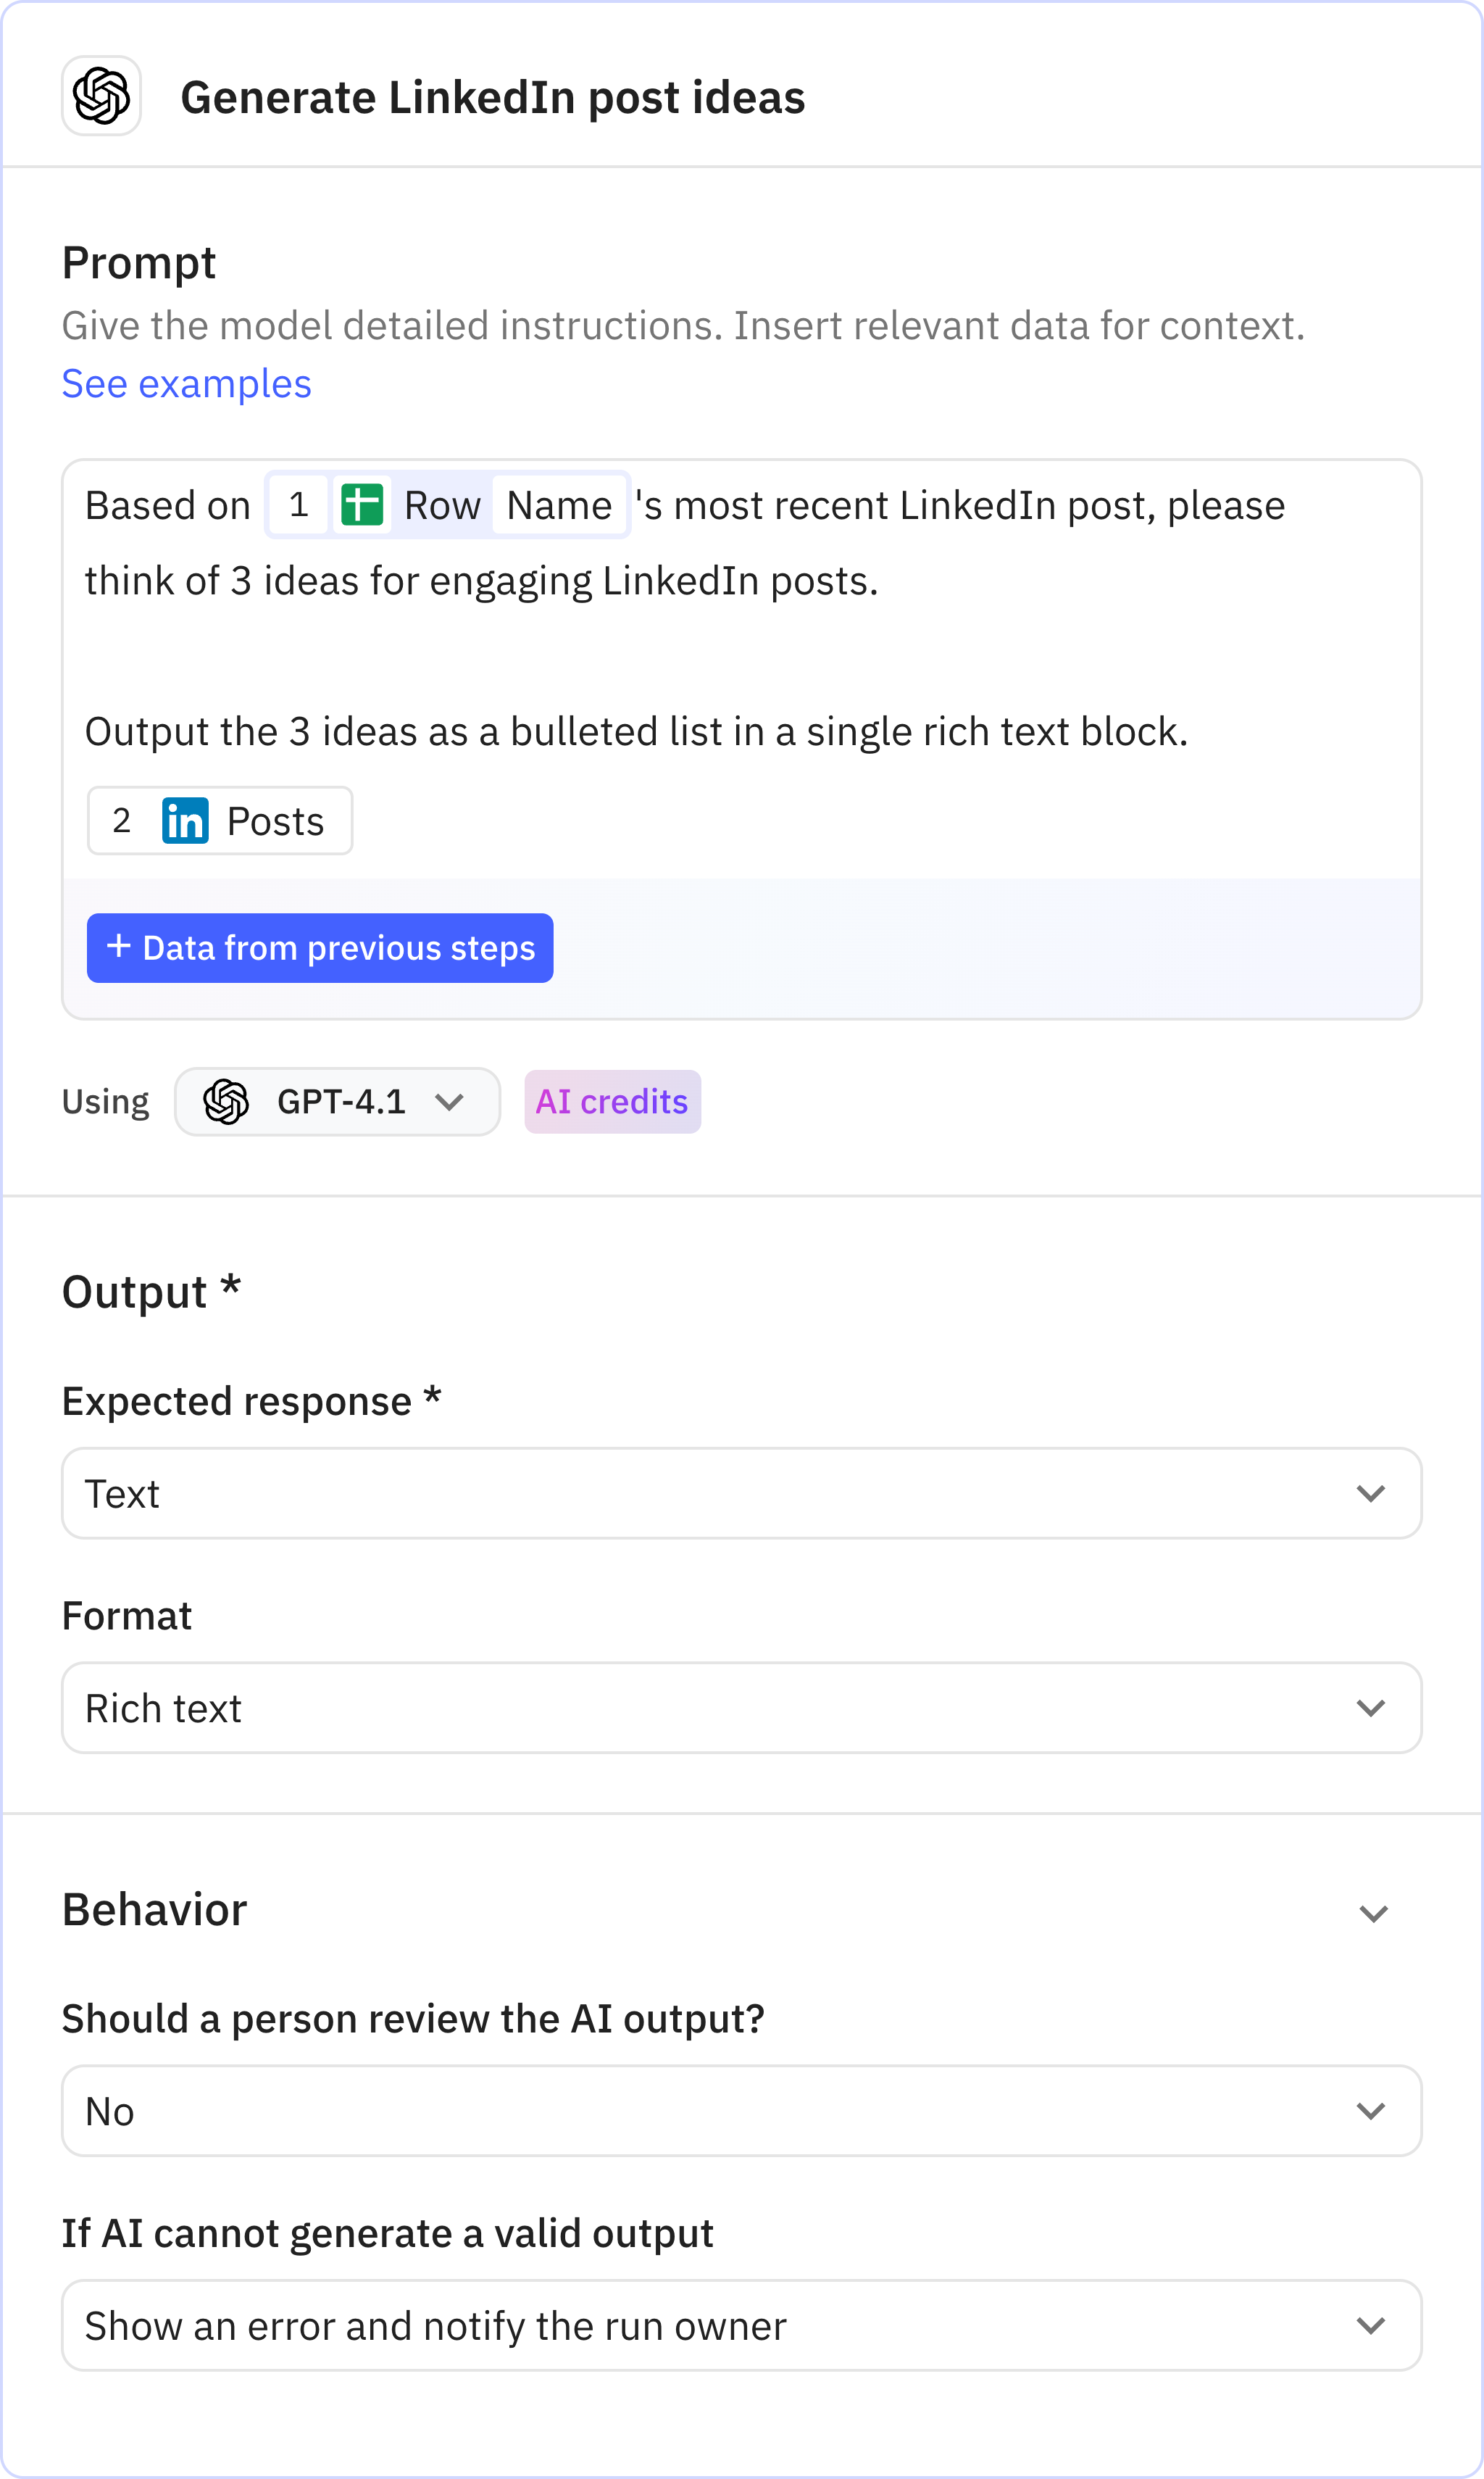Open the See examples link
The image size is (1484, 2479).
coord(187,384)
